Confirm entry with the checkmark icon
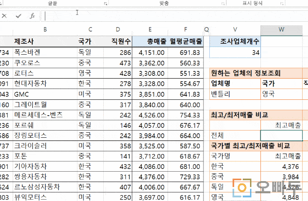 pos(19,16)
